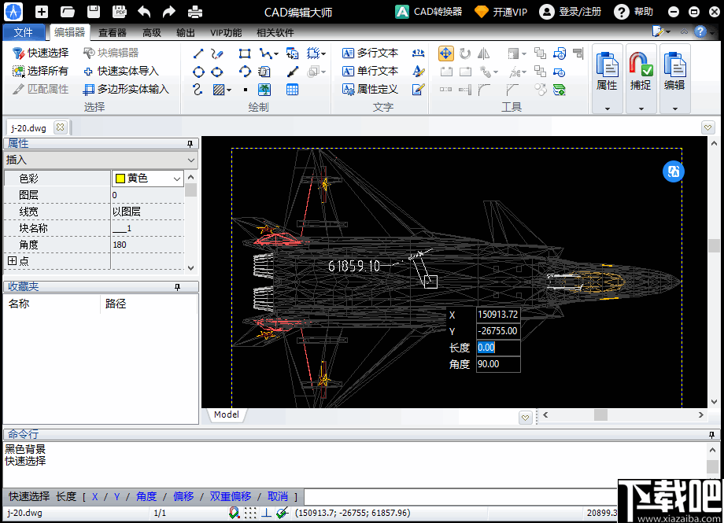Click the print icon in title bar

pos(194,12)
